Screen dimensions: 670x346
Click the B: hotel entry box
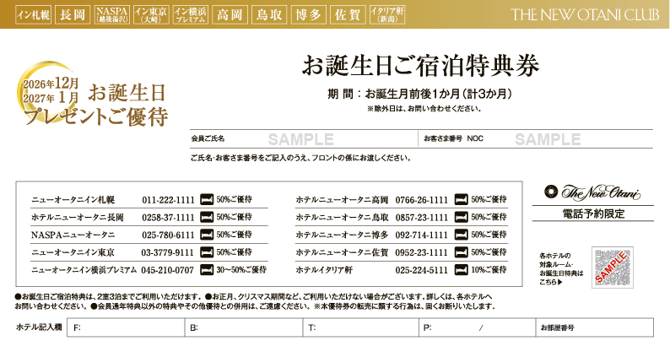(244, 327)
